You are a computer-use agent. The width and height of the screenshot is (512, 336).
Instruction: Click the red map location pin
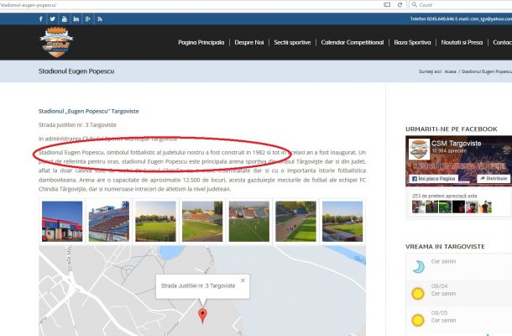point(201,315)
